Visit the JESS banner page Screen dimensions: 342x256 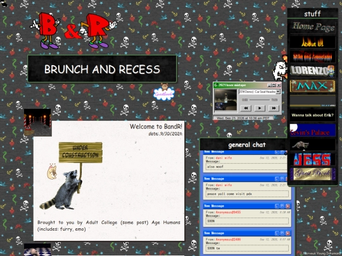pos(313,159)
